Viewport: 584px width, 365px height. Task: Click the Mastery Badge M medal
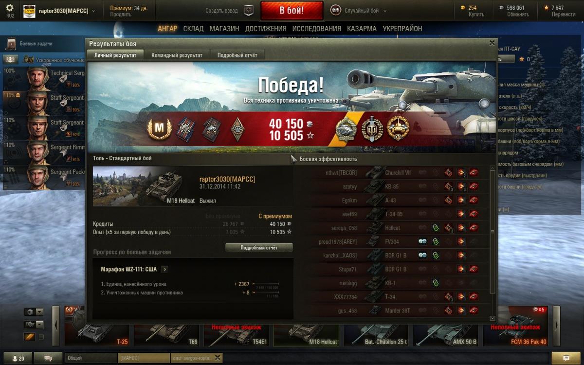(159, 129)
